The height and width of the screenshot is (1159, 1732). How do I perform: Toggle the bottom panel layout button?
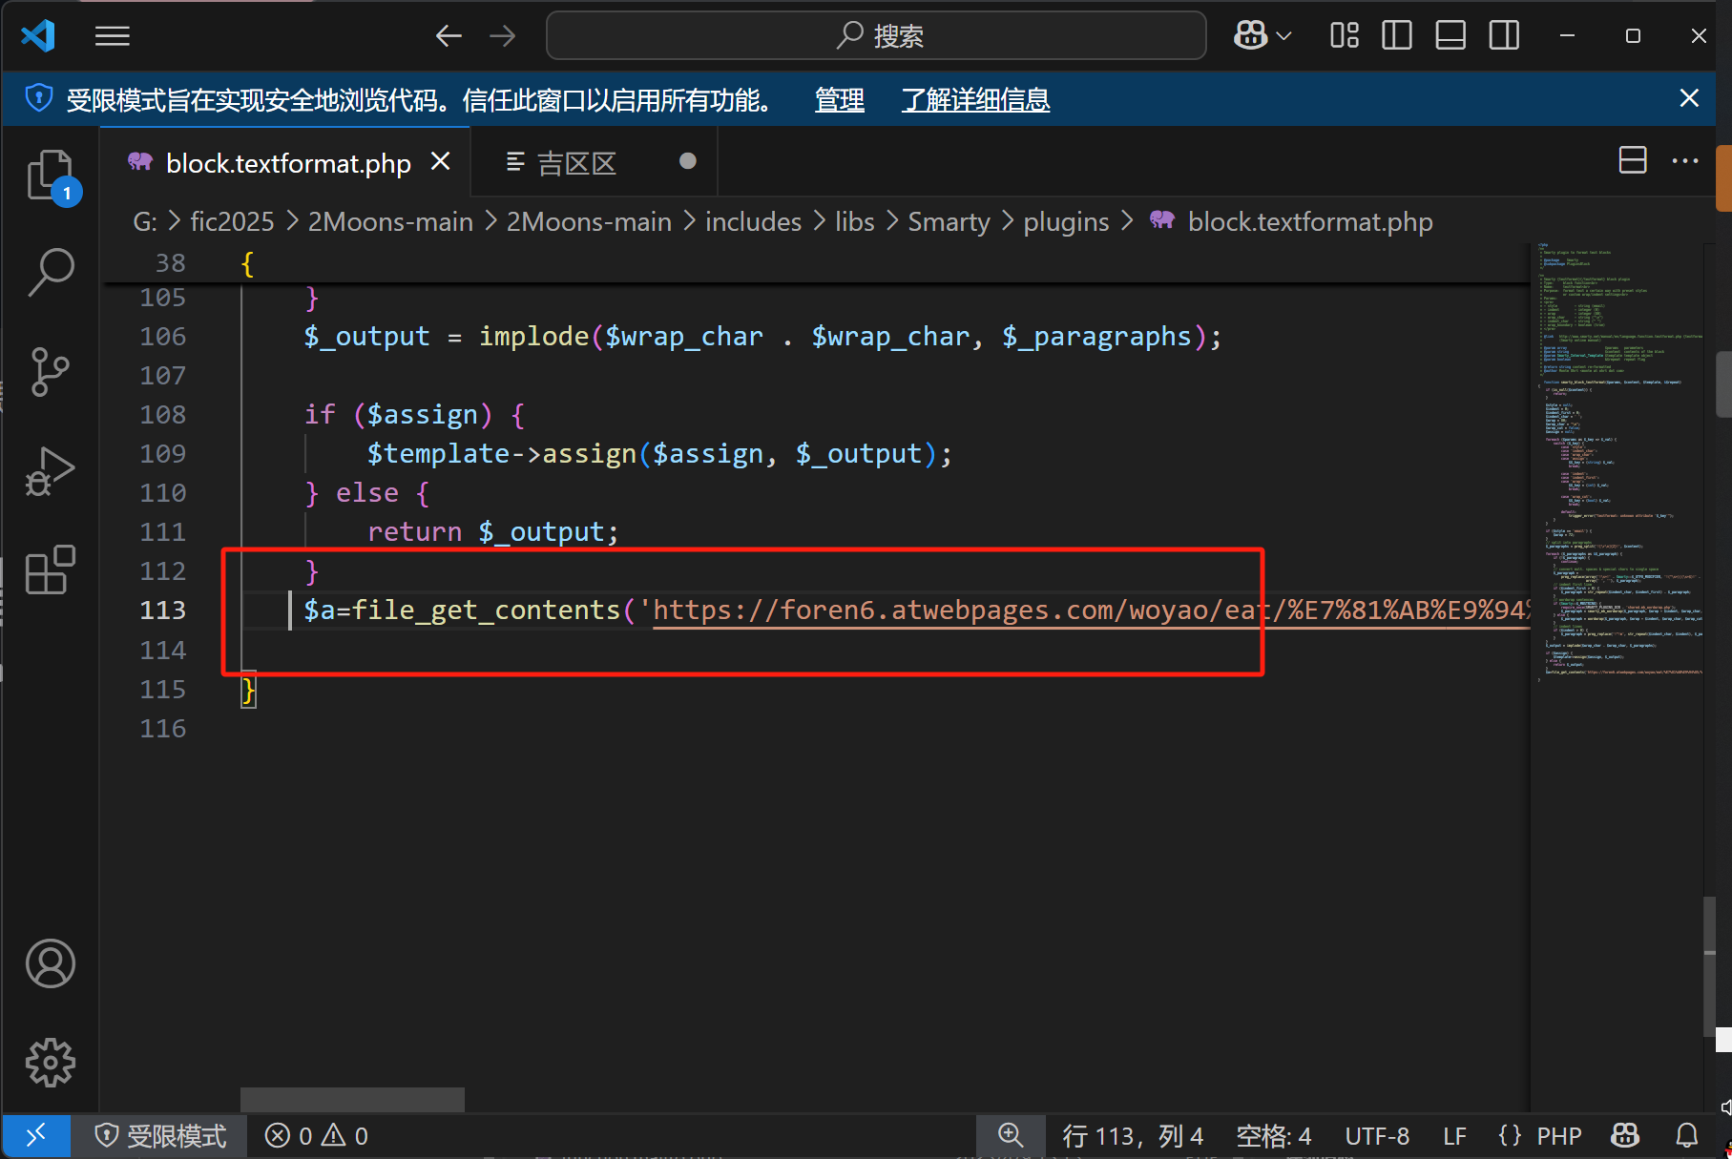pos(1450,36)
